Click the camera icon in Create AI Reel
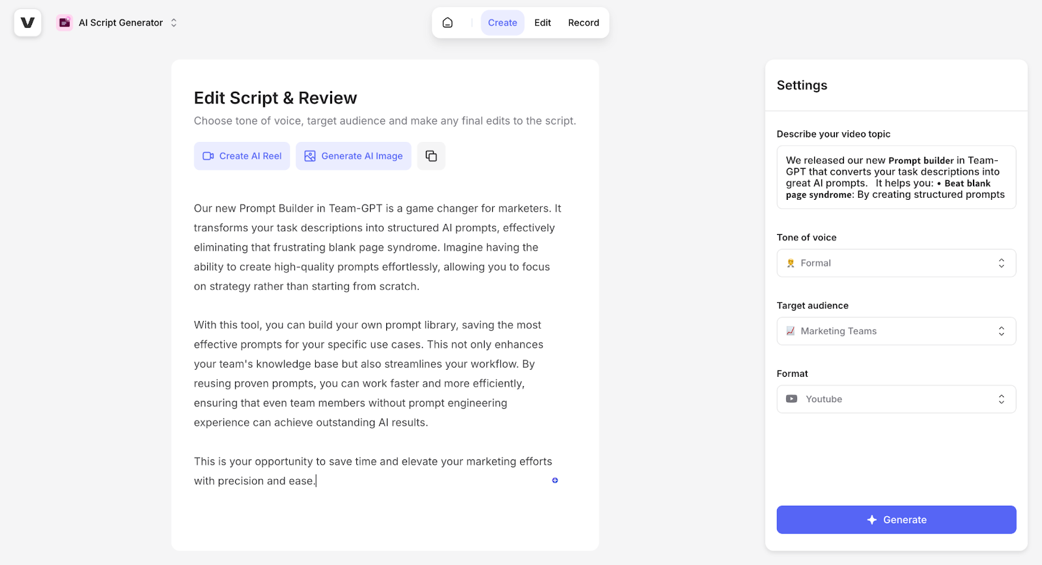 click(x=208, y=156)
